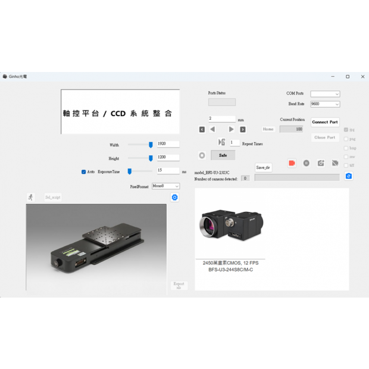Click the blue refresh cameras icon
Screen dimensions: 369x369
click(349, 176)
